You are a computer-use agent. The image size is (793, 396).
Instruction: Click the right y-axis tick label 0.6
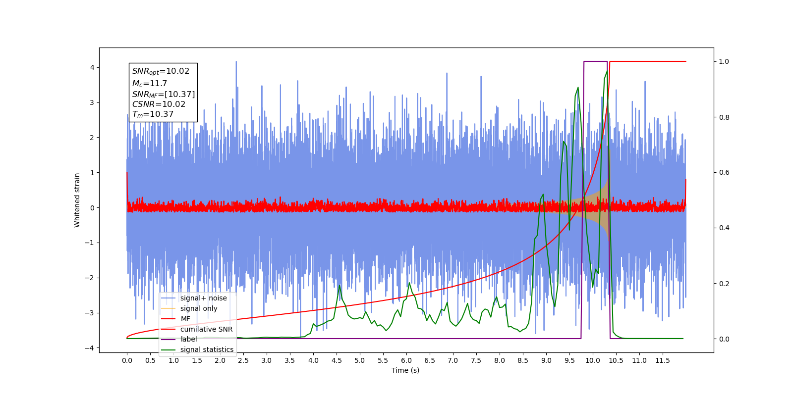pos(724,172)
